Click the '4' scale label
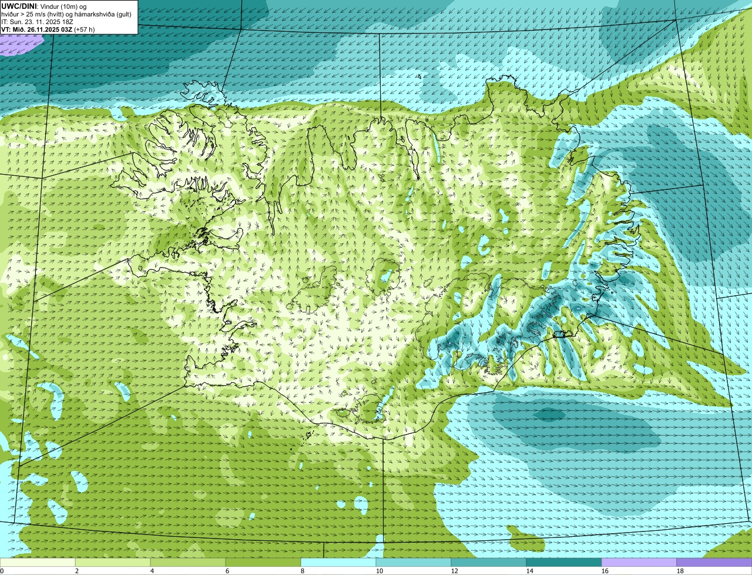Viewport: 752px width, 575px height. [152, 571]
